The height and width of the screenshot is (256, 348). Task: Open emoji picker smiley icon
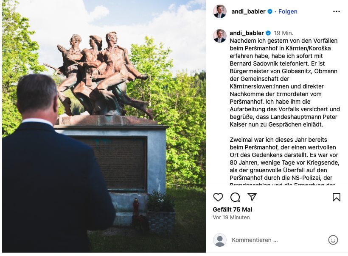pyautogui.click(x=333, y=240)
